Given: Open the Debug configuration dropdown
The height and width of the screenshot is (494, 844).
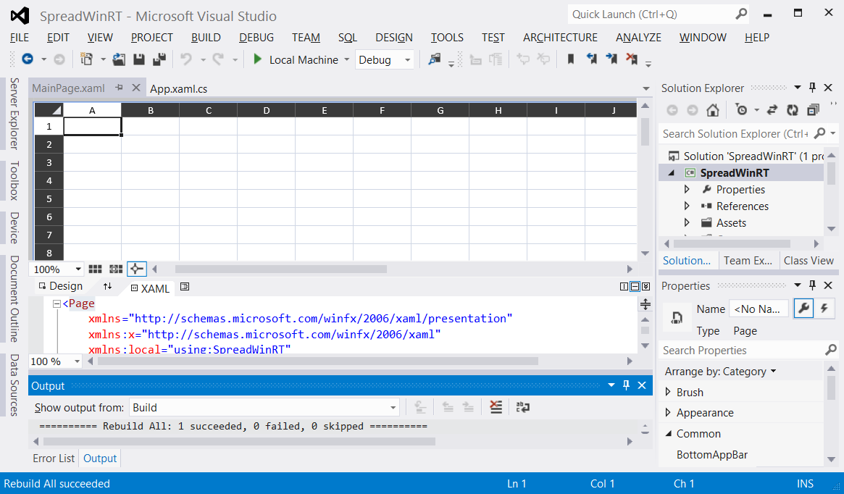Looking at the screenshot, I should coord(407,59).
